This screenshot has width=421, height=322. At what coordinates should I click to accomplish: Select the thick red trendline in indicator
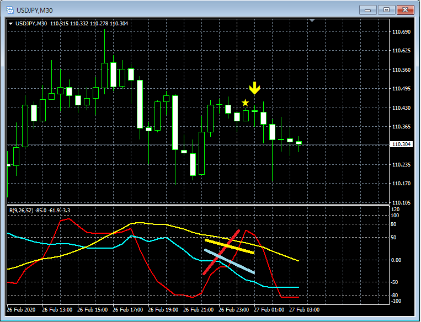click(221, 252)
